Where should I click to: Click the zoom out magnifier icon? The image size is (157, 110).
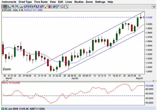tap(17, 7)
